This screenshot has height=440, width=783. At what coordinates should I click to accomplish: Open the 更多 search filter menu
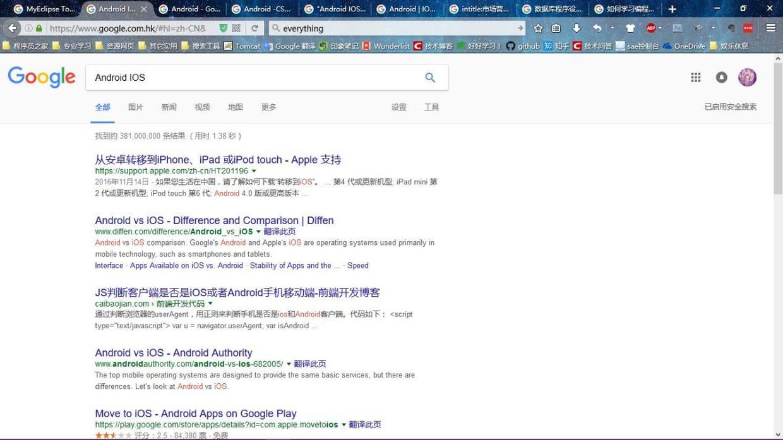(x=269, y=107)
